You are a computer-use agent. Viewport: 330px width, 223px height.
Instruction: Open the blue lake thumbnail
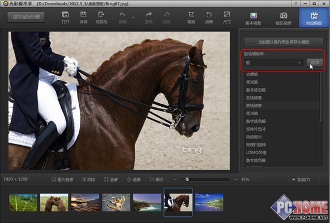209,203
